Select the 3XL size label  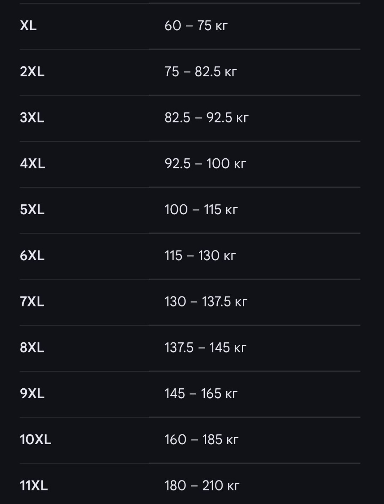(32, 117)
